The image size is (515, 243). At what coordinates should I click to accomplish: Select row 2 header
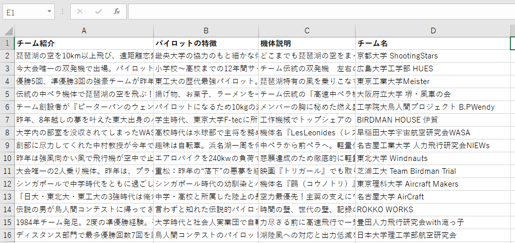pyautogui.click(x=7, y=56)
